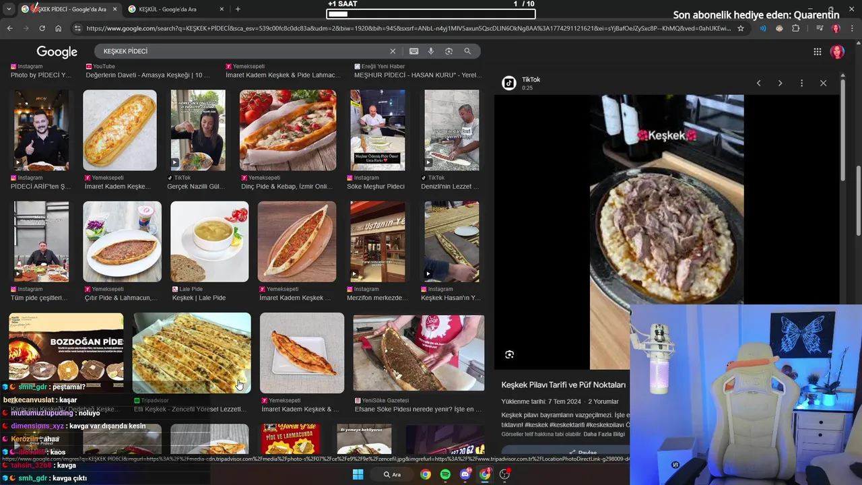Select the KEŞKEK PİDECİ browser tab
Image resolution: width=862 pixels, height=485 pixels.
coord(69,9)
